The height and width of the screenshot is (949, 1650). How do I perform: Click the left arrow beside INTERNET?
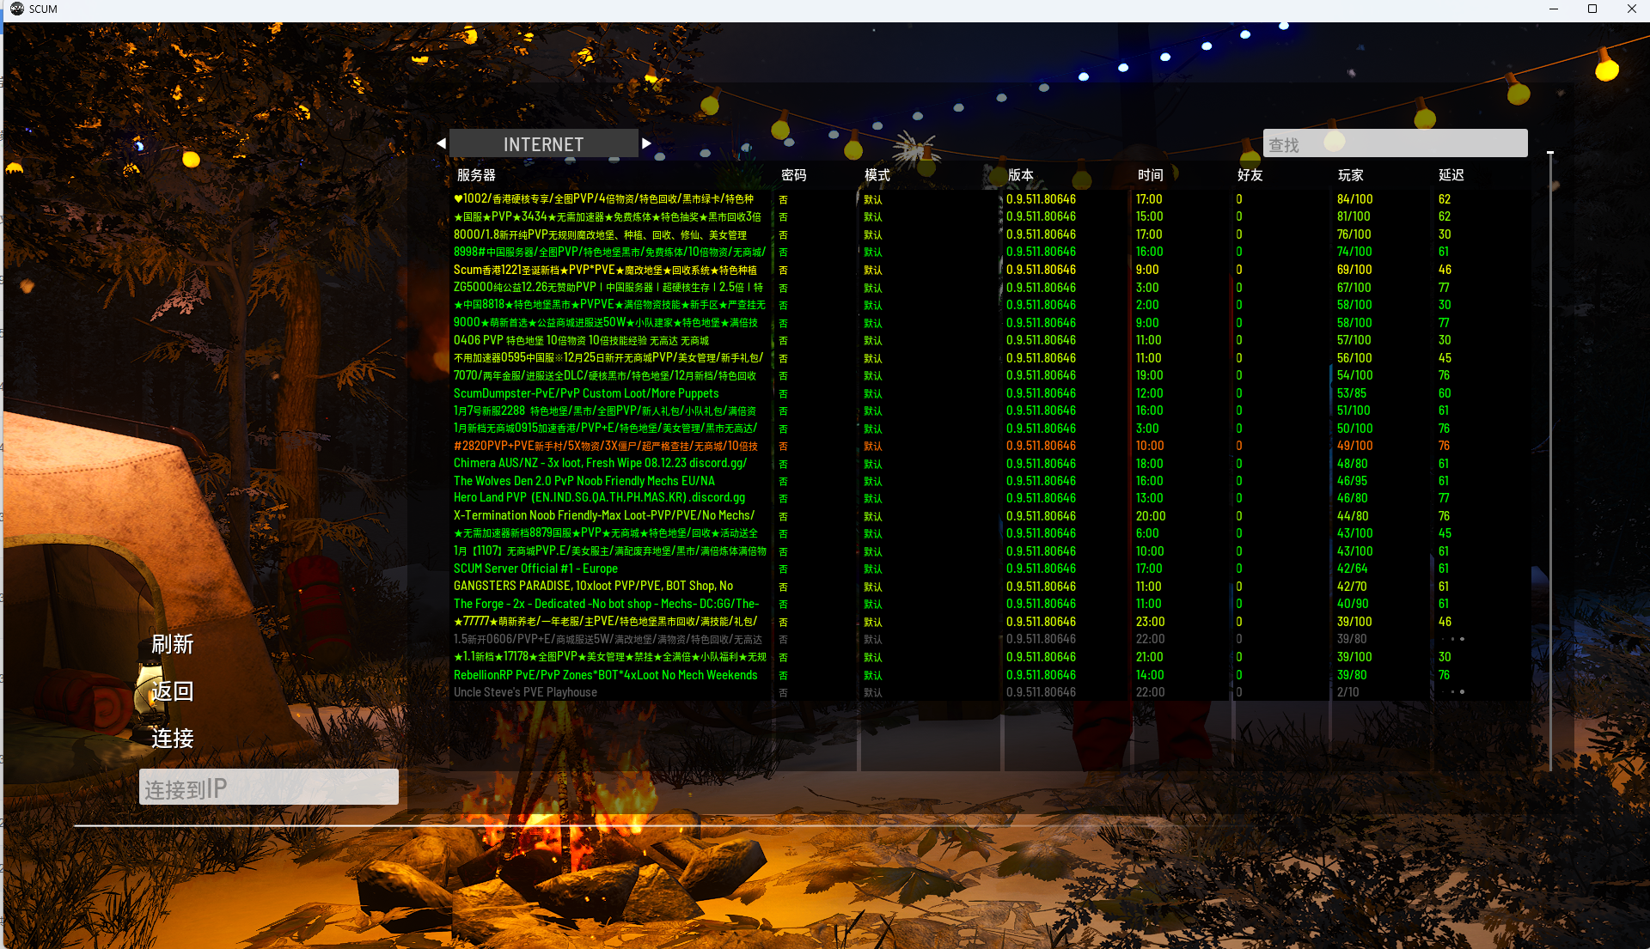tap(442, 144)
